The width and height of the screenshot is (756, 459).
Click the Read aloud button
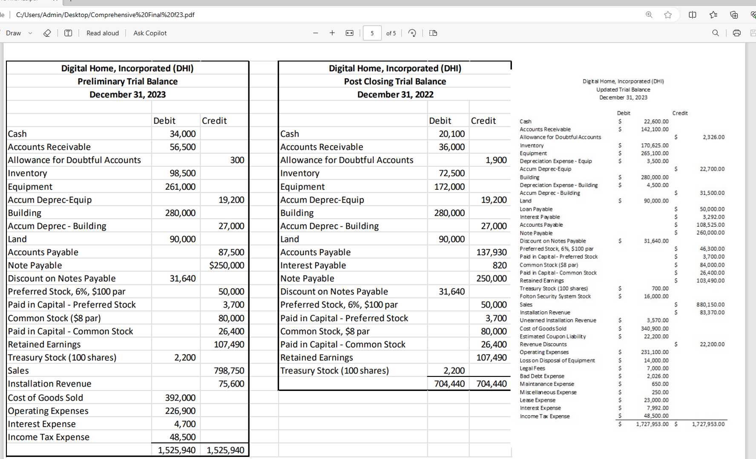[103, 33]
